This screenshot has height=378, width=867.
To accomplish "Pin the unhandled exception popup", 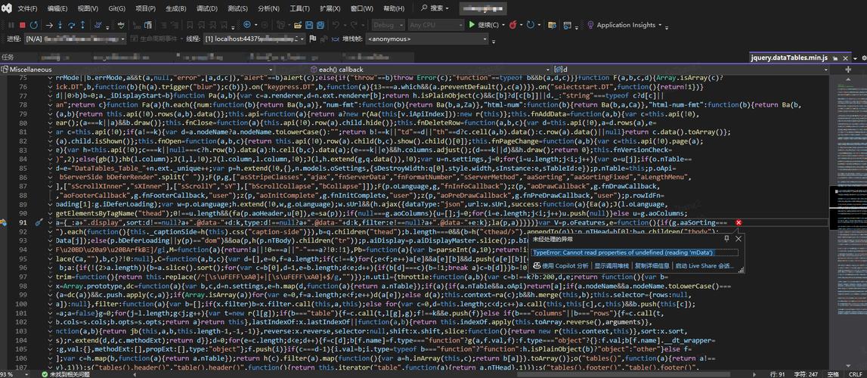I will pyautogui.click(x=726, y=239).
